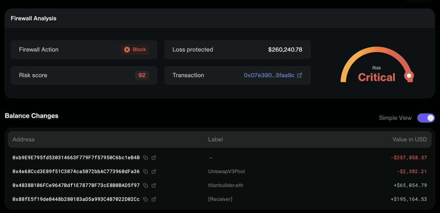440x213 pixels.
Task: Sort by the Address column header
Action: (x=23, y=139)
